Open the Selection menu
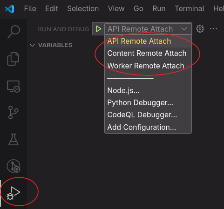Screen dimensions: 224x209 [83, 8]
